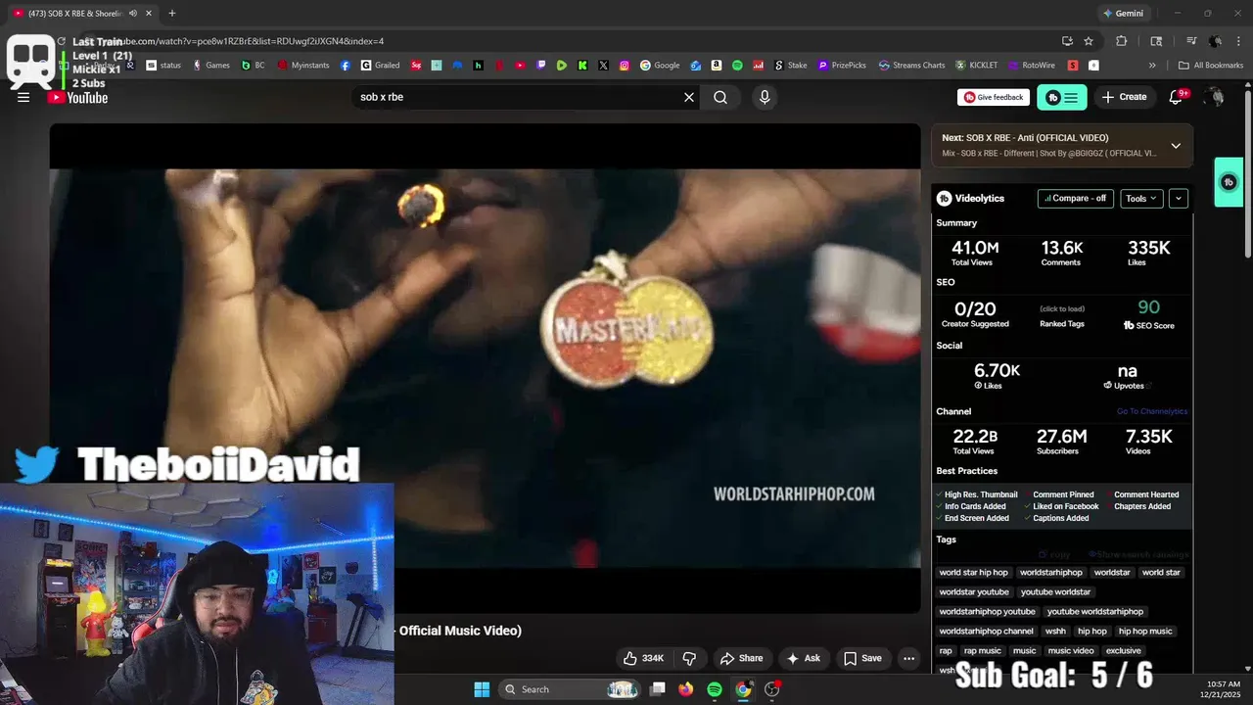Select the 'wshh' tag chip

(x=1055, y=631)
